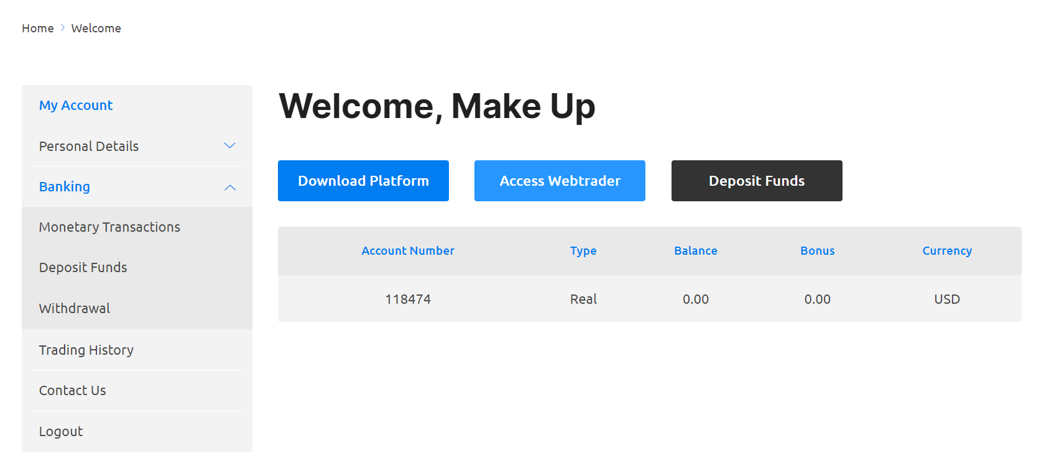This screenshot has height=474, width=1039.
Task: Click the Balance column header
Action: click(696, 251)
